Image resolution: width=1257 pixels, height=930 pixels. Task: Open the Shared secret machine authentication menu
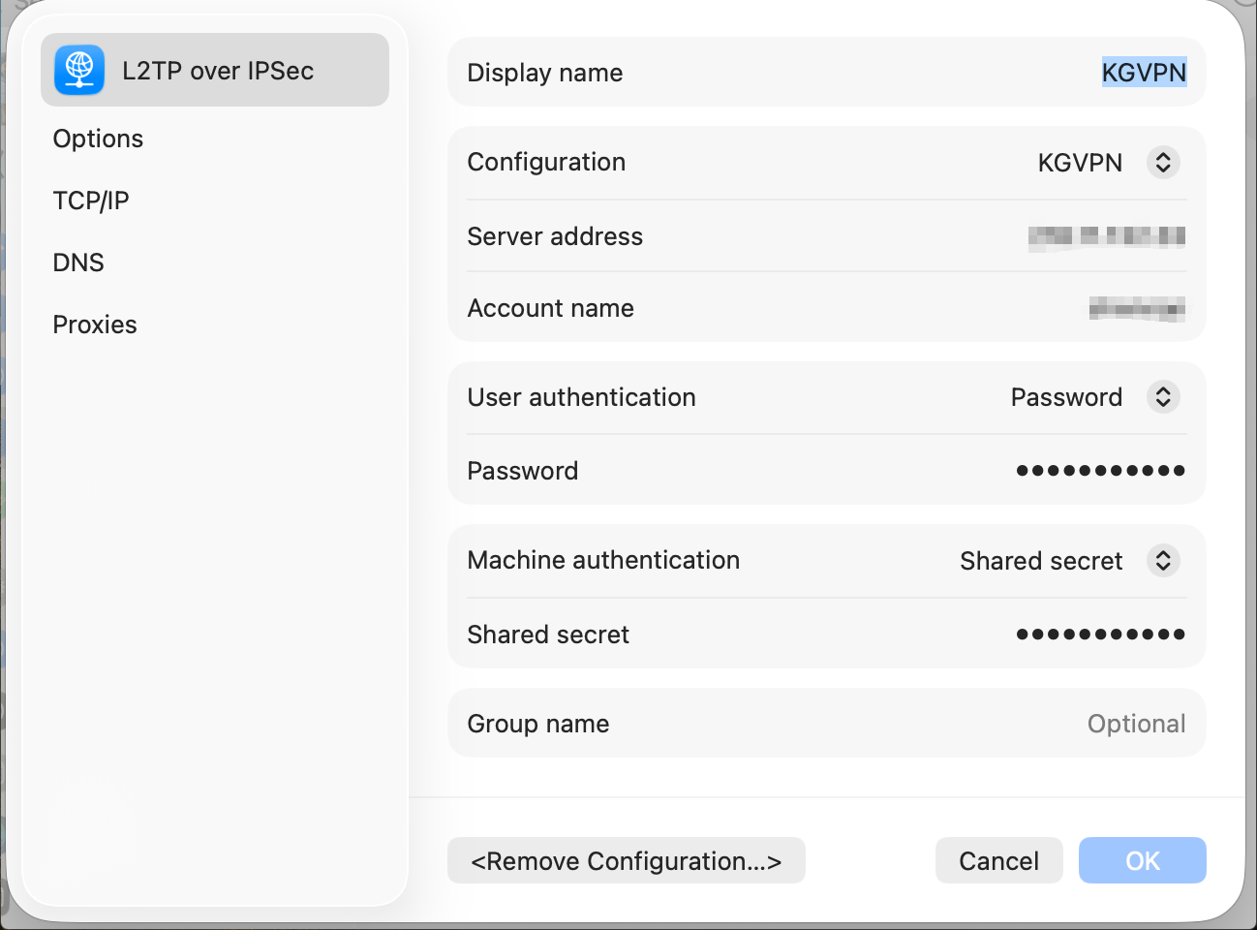1042,561
